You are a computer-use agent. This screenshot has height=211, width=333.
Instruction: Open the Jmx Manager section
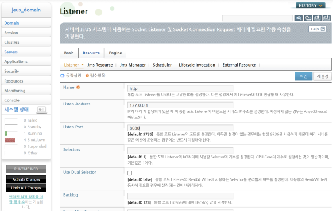click(x=133, y=65)
